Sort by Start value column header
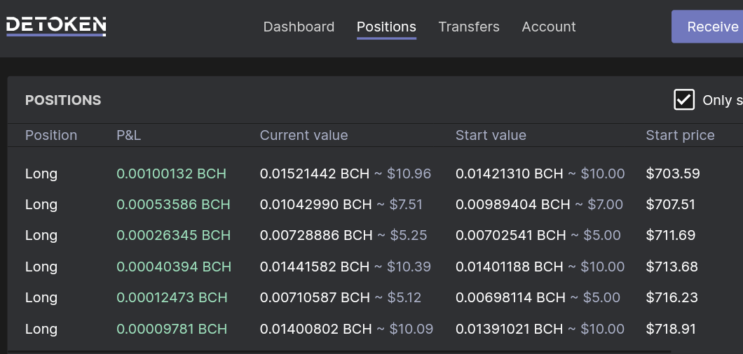 click(x=491, y=135)
